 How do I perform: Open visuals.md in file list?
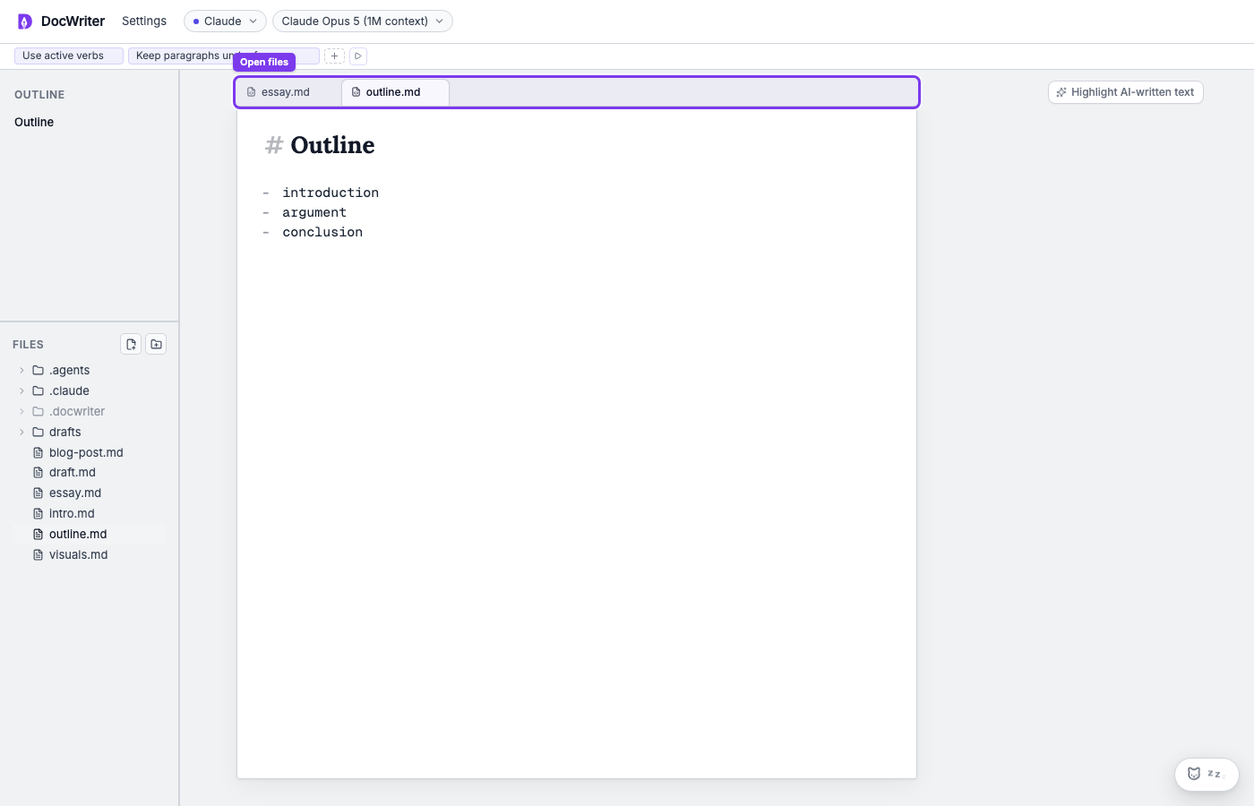(x=90, y=554)
